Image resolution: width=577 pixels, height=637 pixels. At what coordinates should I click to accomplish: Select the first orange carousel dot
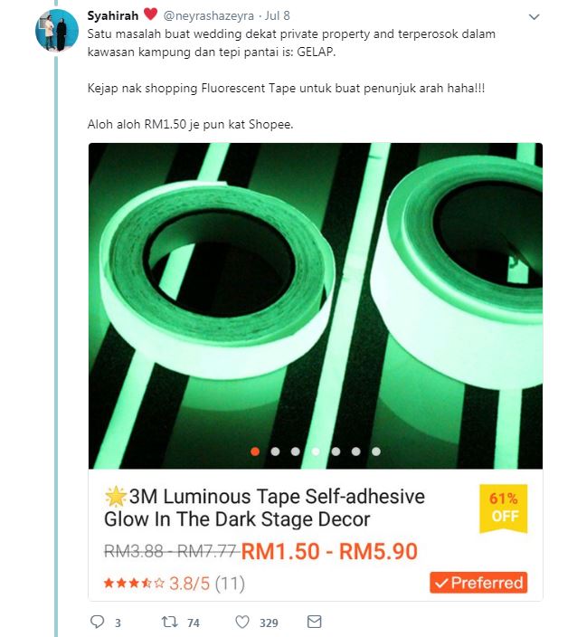[x=255, y=452]
